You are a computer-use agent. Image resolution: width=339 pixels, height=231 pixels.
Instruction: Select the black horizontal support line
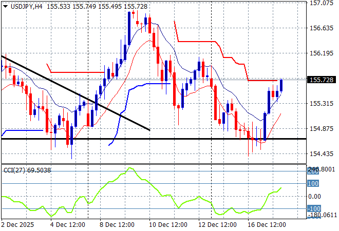(154, 139)
